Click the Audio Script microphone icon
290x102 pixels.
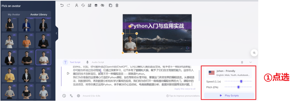tap(88, 62)
